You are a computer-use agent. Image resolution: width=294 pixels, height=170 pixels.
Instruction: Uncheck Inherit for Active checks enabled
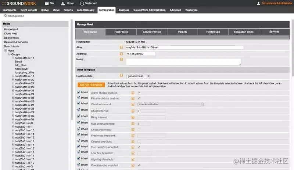tap(79, 92)
